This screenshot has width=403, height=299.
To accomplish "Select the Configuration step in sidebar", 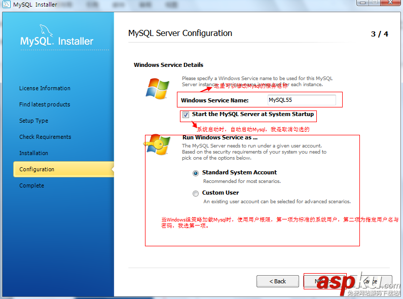I will [63, 169].
